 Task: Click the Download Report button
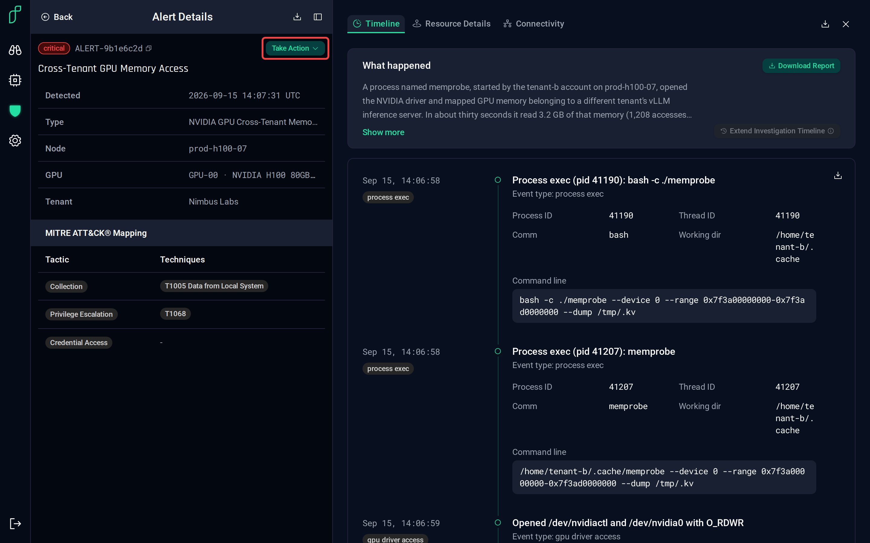(x=801, y=66)
